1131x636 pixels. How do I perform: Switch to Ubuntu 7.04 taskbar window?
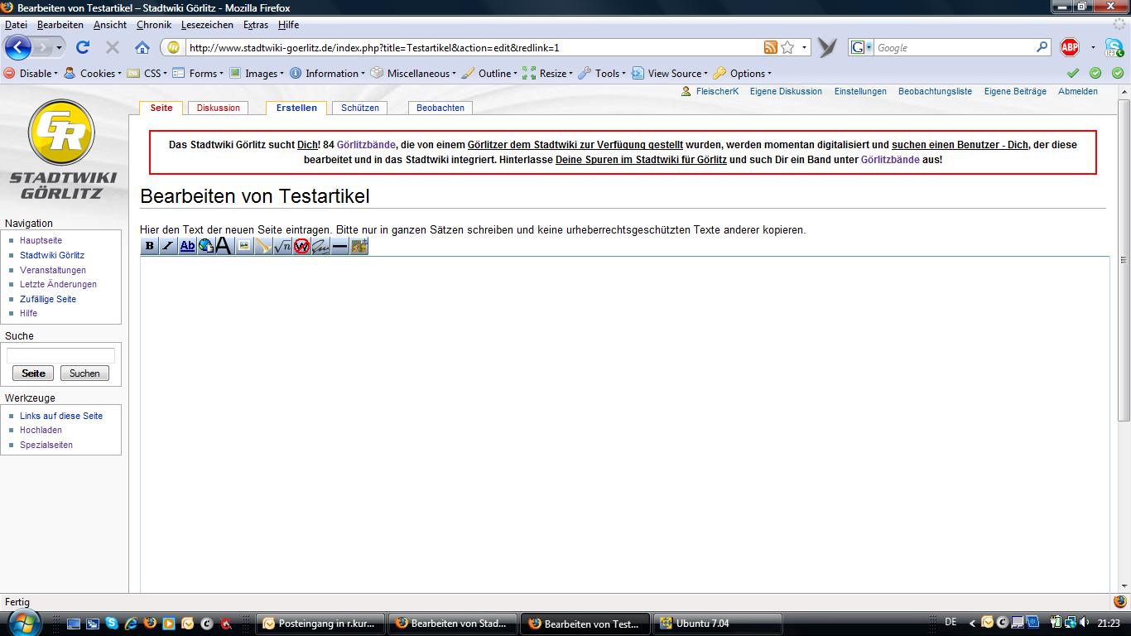point(717,624)
